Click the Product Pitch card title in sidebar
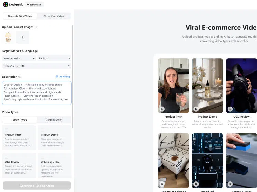 13,135
